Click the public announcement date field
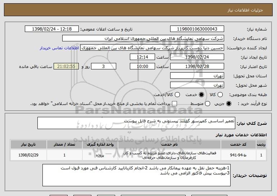 [52, 29]
